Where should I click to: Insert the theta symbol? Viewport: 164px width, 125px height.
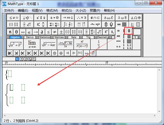click(16, 32)
